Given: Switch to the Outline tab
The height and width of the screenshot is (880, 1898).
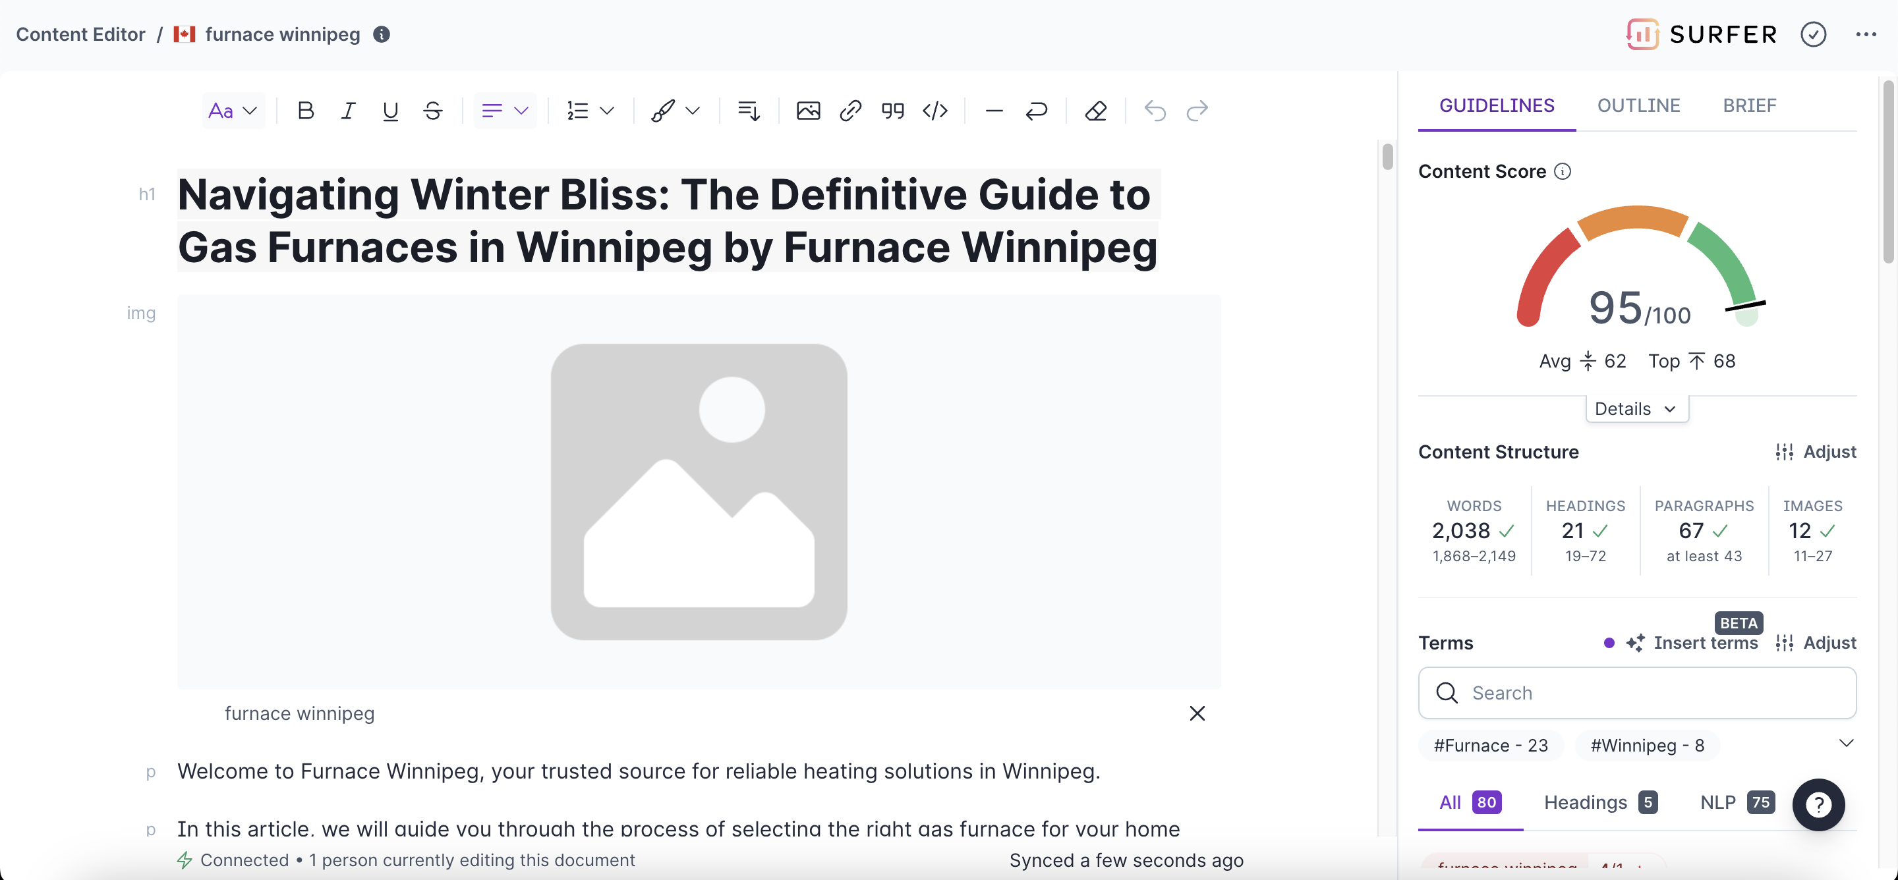Looking at the screenshot, I should pyautogui.click(x=1638, y=106).
